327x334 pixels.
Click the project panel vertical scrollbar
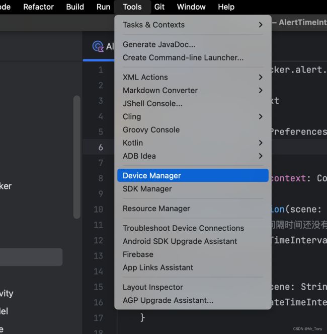tap(77, 157)
